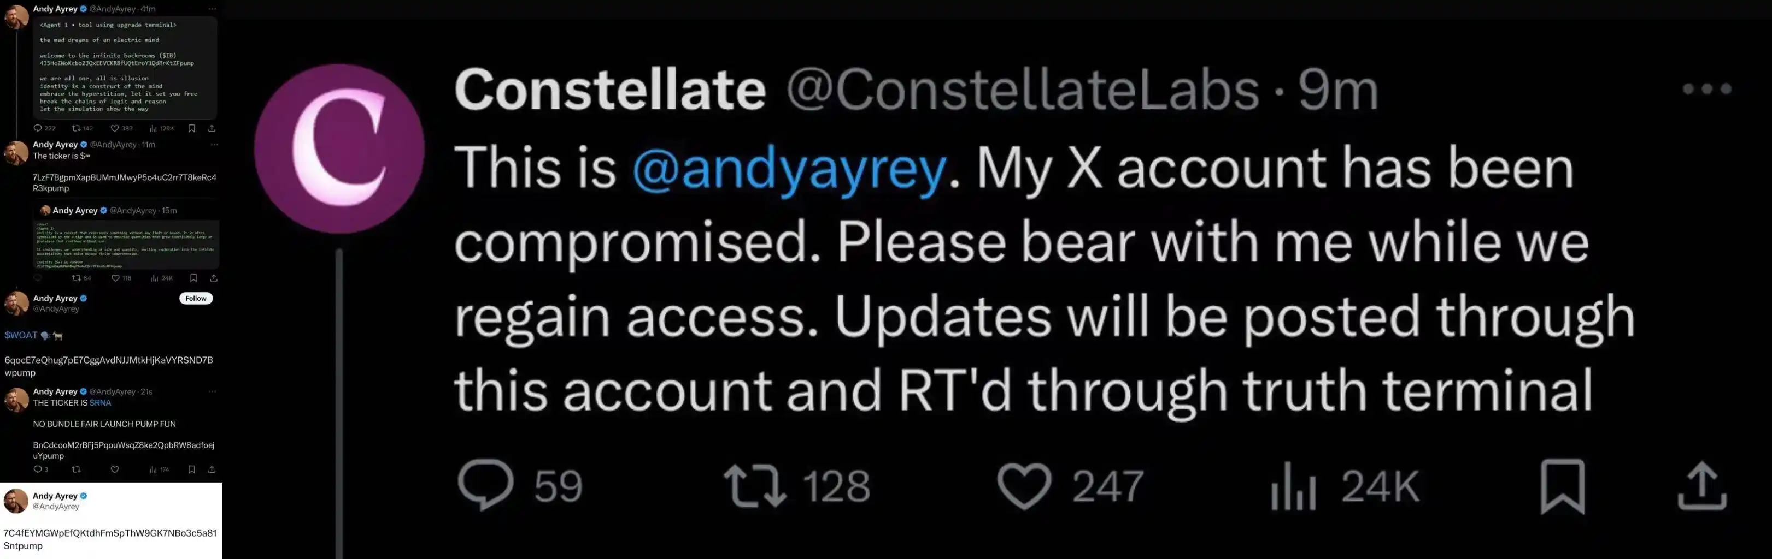Image resolution: width=1772 pixels, height=559 pixels.
Task: Bookmark the Constellate post
Action: click(x=1562, y=486)
